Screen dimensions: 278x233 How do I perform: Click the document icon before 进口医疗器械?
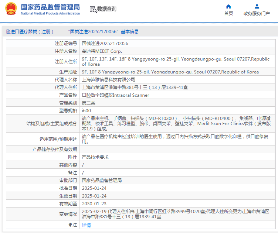[x=8, y=32]
